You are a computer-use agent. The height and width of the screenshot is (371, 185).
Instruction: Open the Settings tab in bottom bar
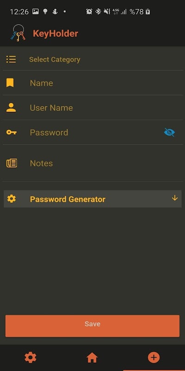(31, 358)
